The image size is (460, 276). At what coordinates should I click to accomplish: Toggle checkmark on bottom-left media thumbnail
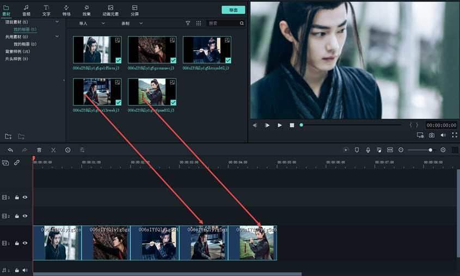118,102
